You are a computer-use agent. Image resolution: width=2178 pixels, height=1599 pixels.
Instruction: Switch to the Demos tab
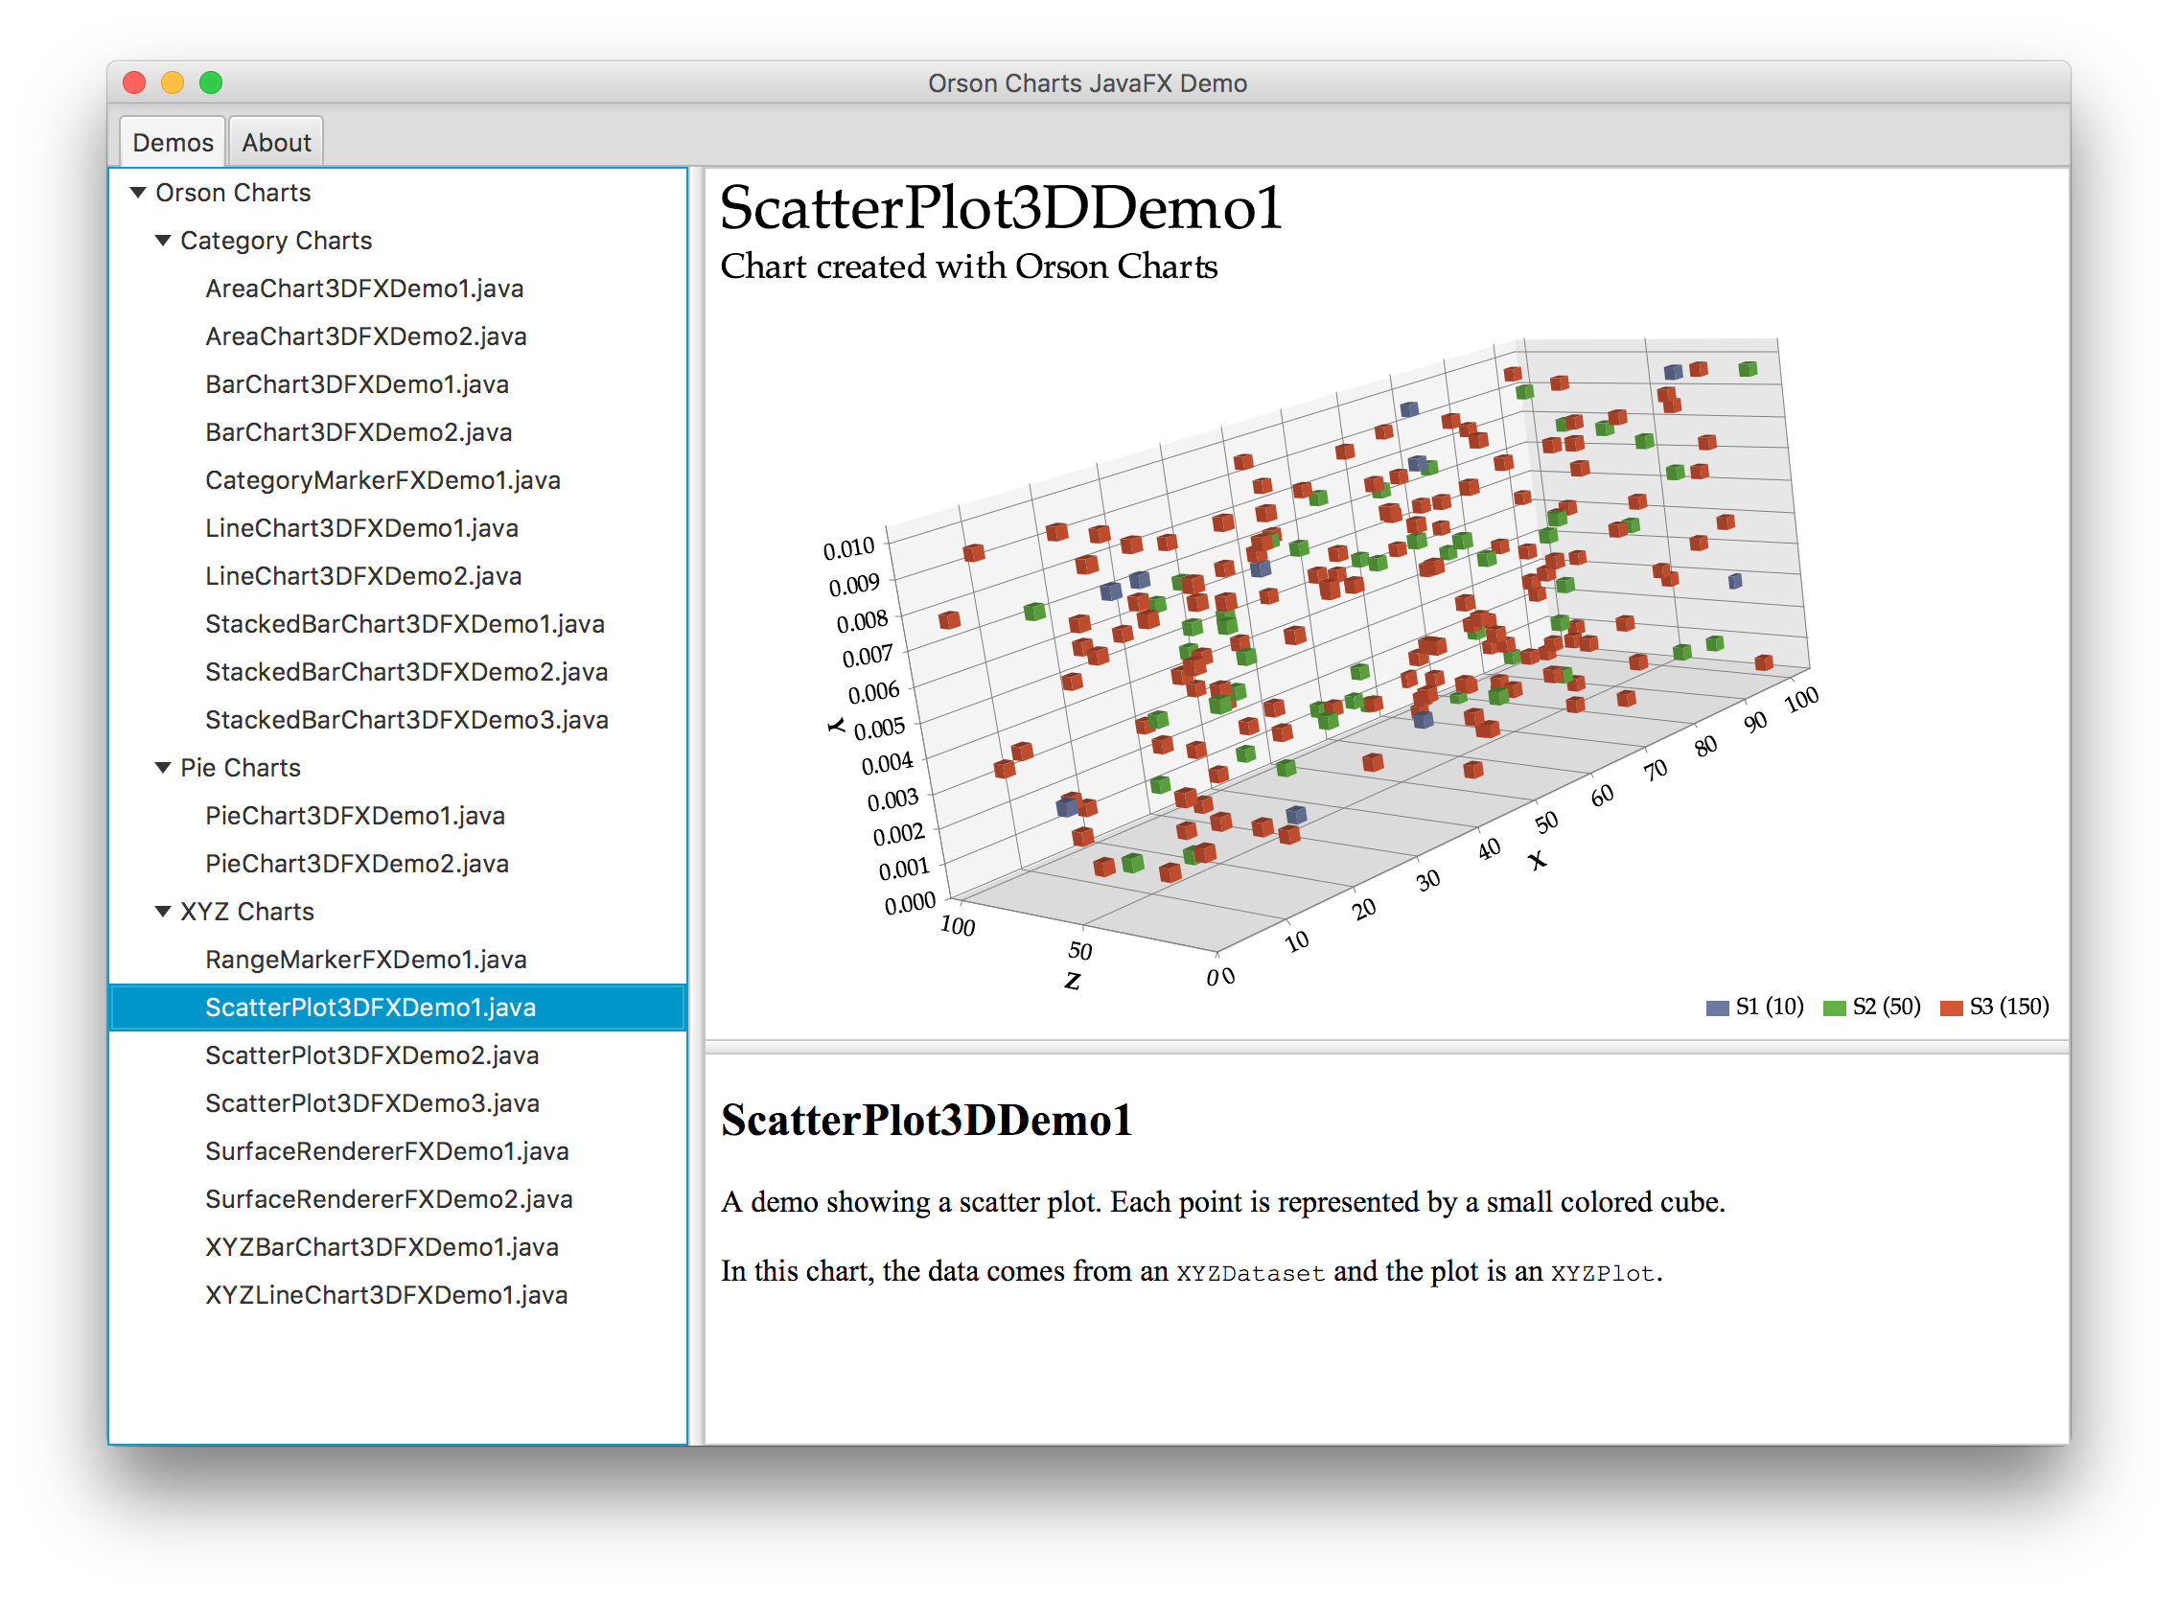coord(173,140)
